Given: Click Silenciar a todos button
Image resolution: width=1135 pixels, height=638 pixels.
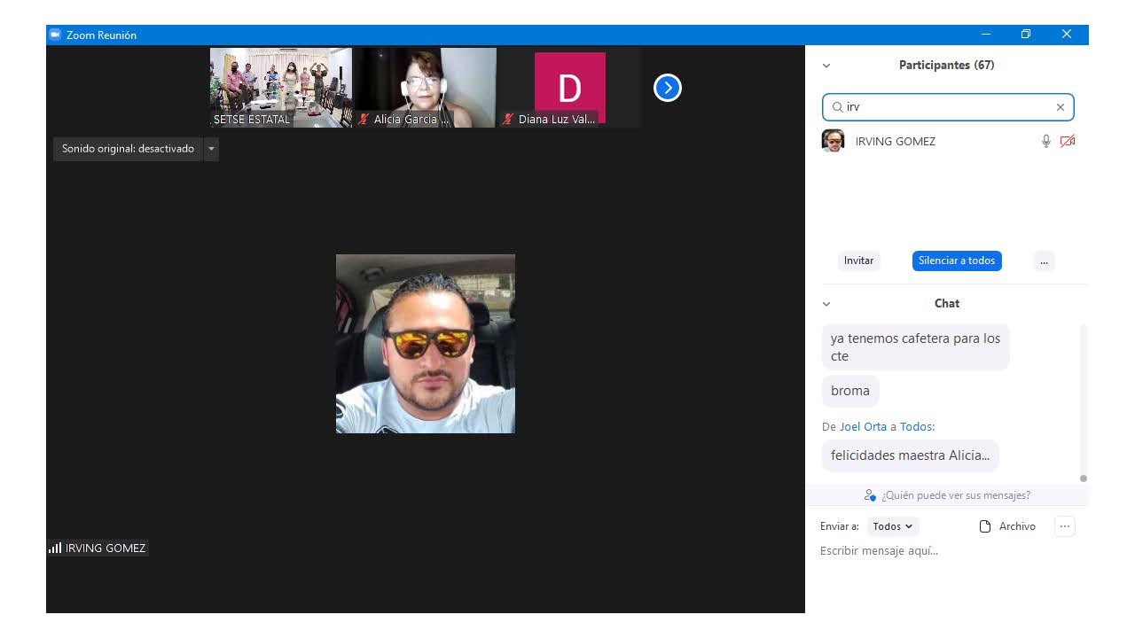Looking at the screenshot, I should [957, 261].
